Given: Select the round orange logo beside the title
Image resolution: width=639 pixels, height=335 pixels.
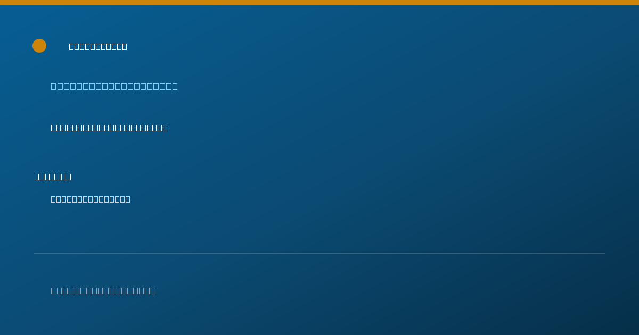Looking at the screenshot, I should pyautogui.click(x=39, y=46).
